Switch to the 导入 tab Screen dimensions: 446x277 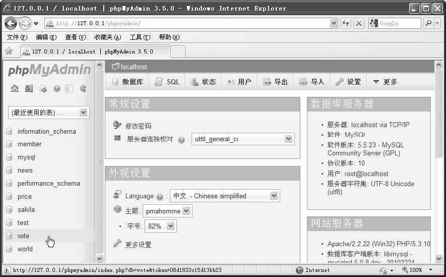click(x=311, y=82)
